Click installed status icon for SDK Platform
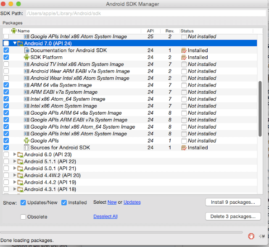269x247 pixels. click(x=184, y=58)
